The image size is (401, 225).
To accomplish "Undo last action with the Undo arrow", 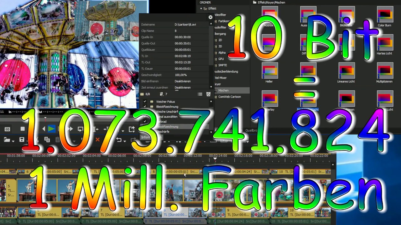I will click(119, 140).
